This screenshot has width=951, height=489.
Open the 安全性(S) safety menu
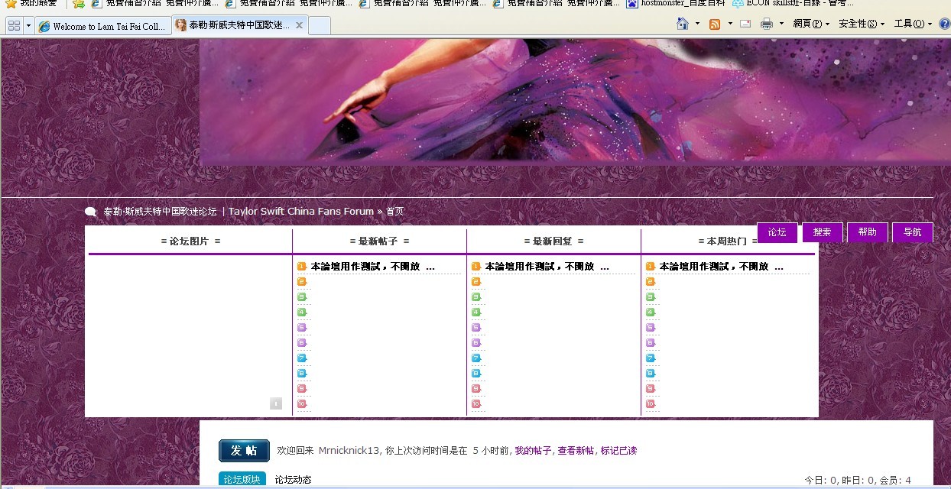click(862, 24)
